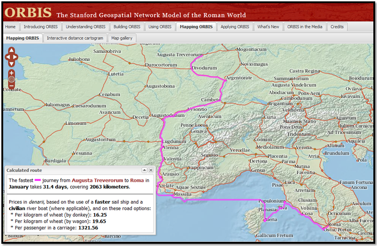Click the 2063 kilometers distance value

click(x=109, y=187)
